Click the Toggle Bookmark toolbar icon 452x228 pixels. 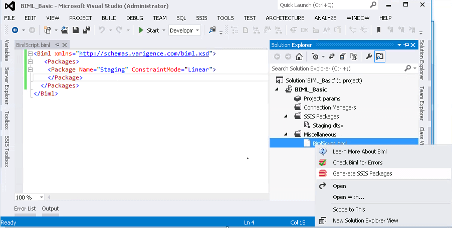tap(379, 30)
